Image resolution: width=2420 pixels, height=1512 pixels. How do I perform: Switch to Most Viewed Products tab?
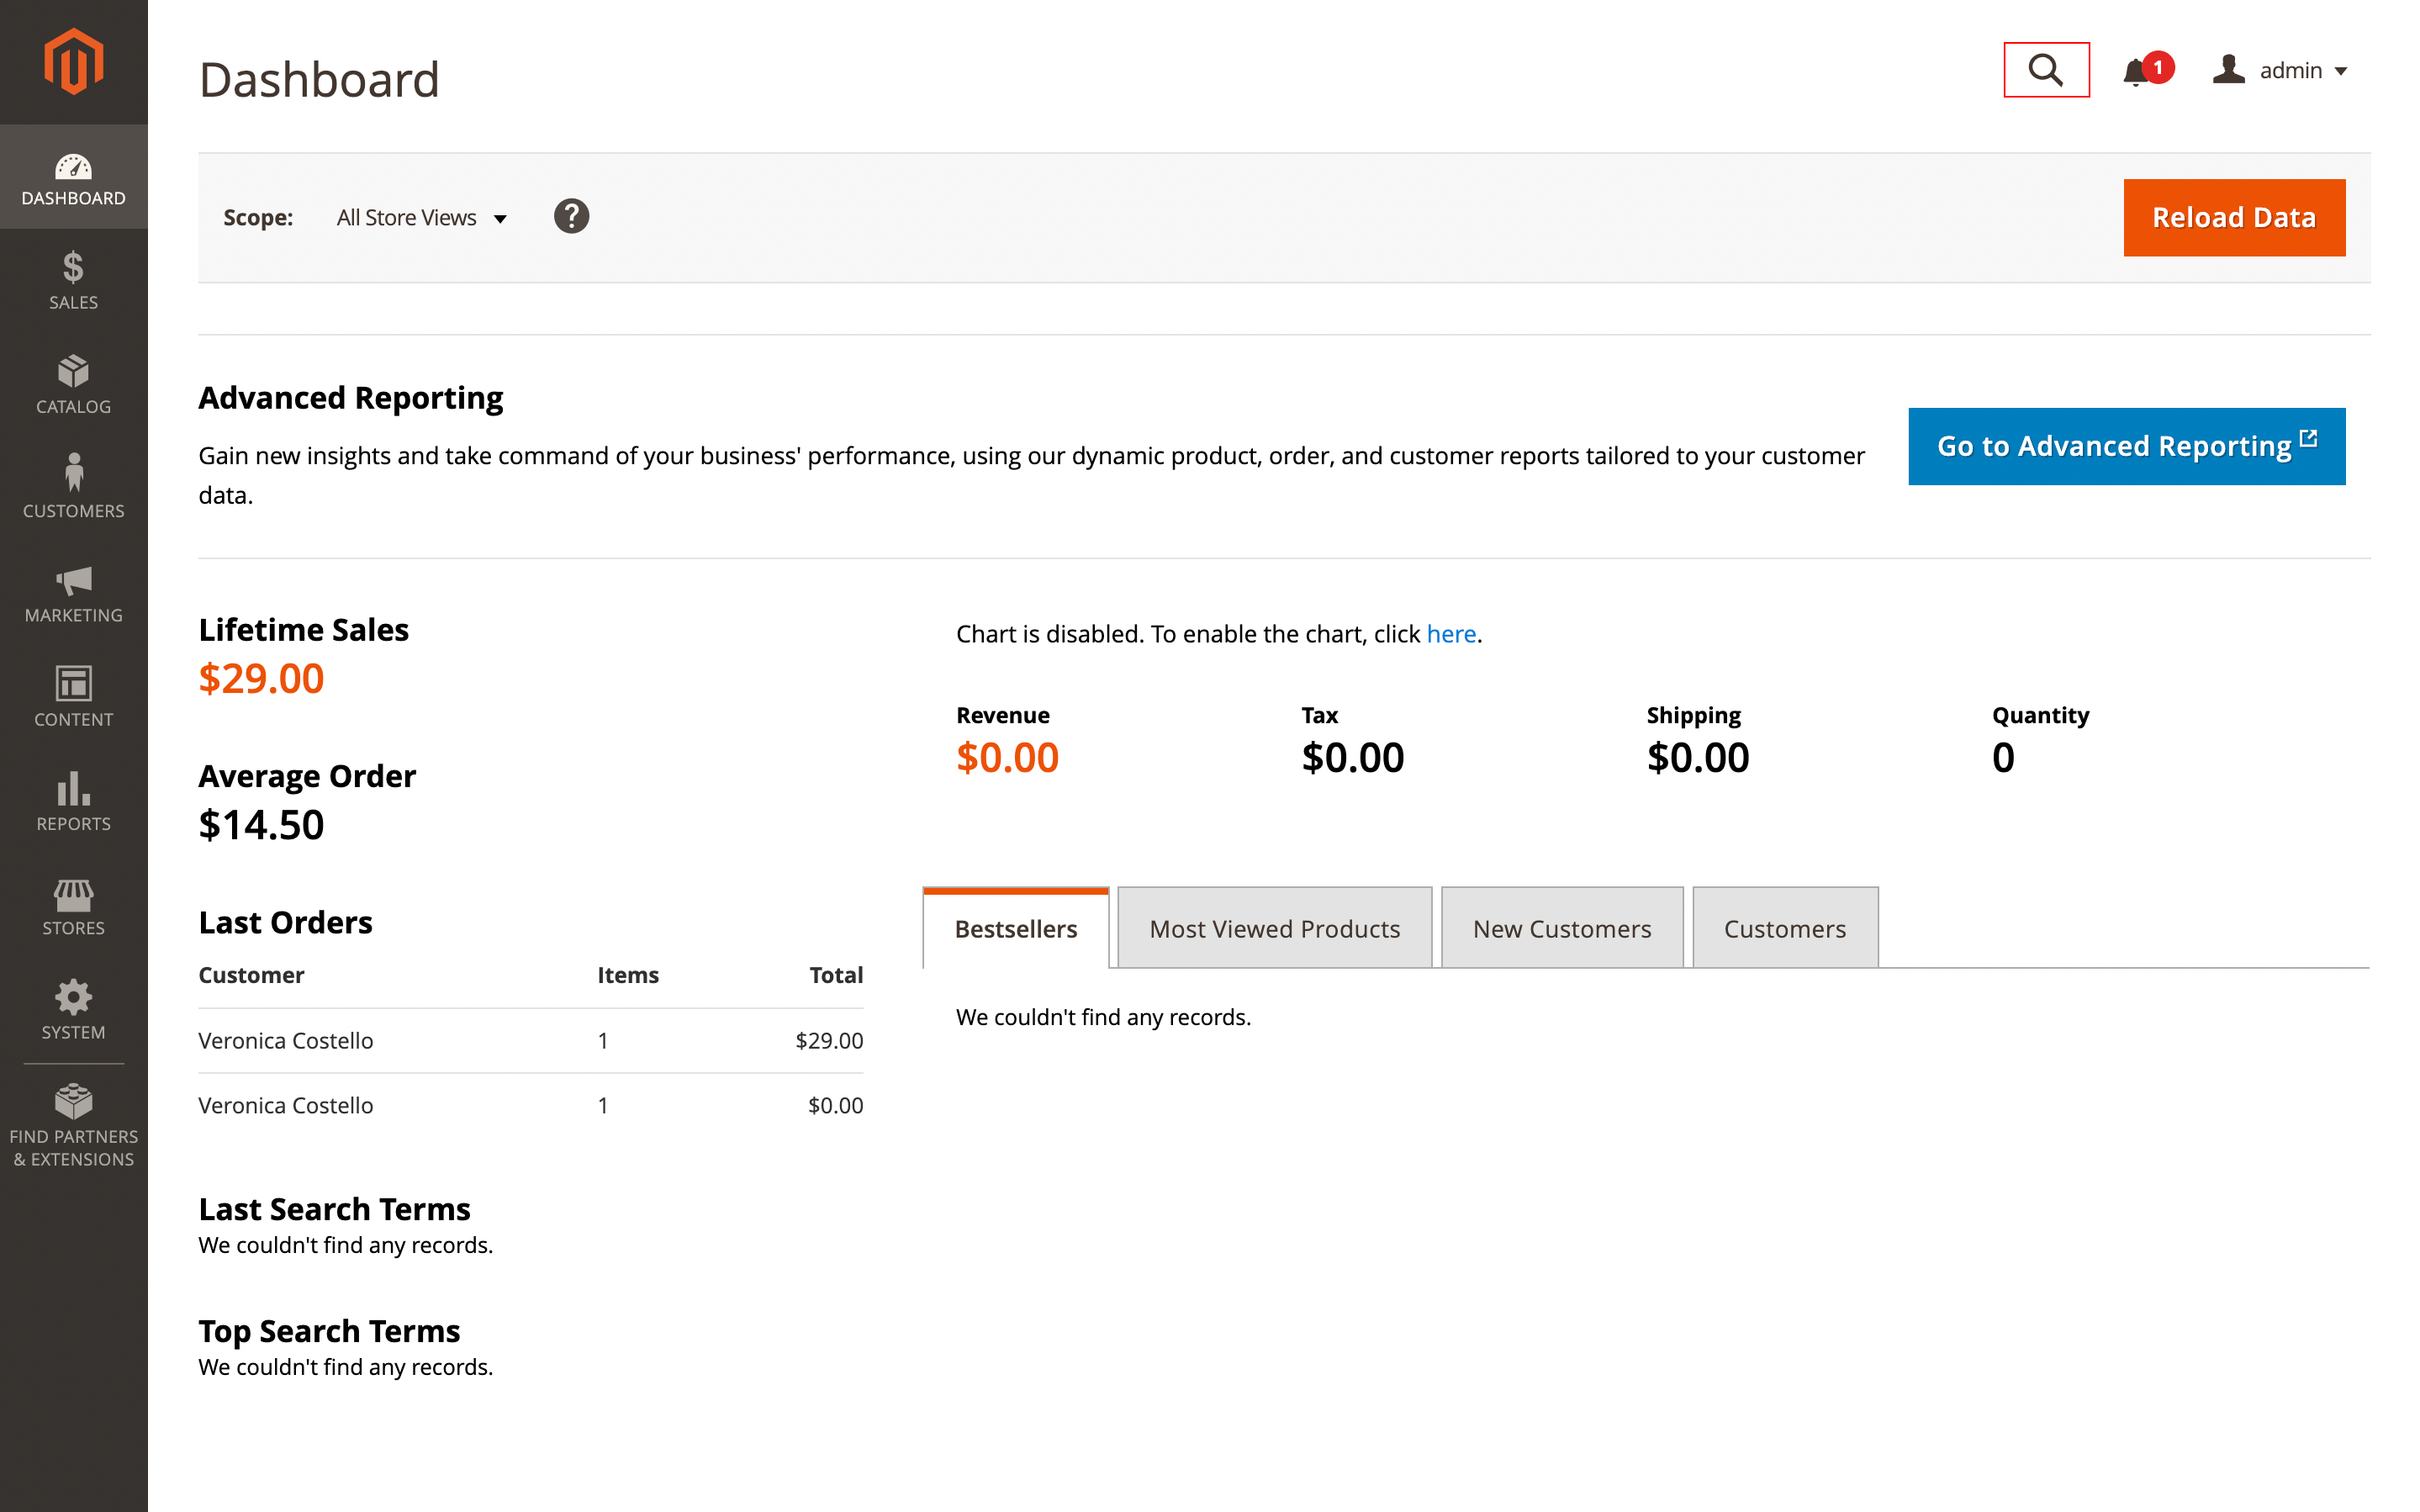point(1273,928)
